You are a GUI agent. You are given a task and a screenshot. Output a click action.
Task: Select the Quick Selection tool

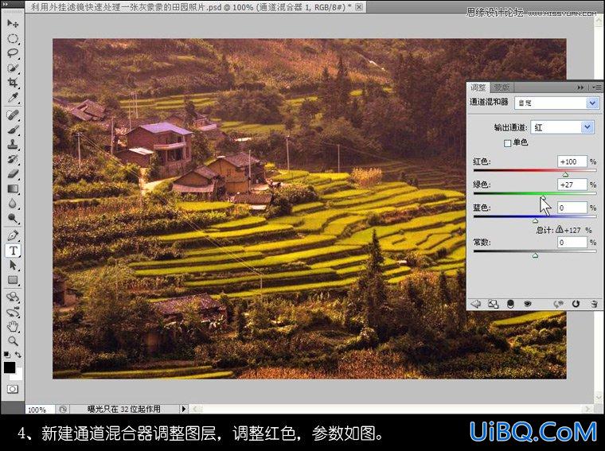coord(13,68)
